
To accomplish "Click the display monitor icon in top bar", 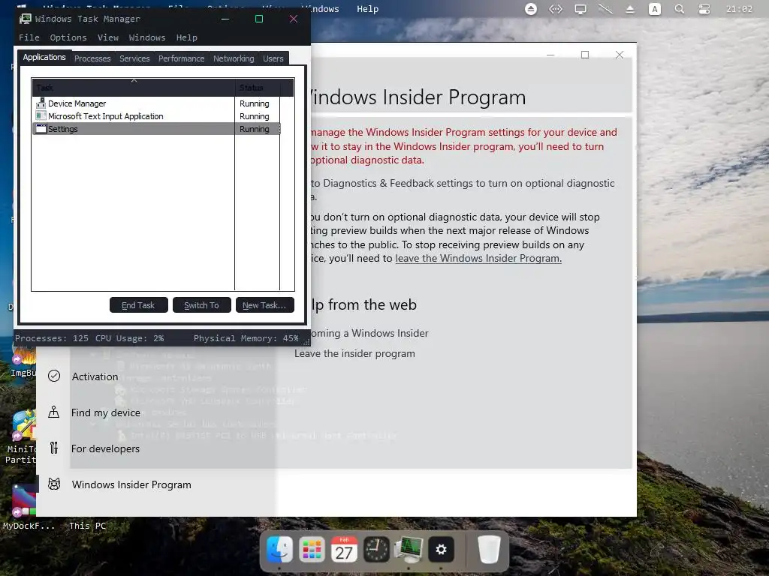I will point(581,9).
